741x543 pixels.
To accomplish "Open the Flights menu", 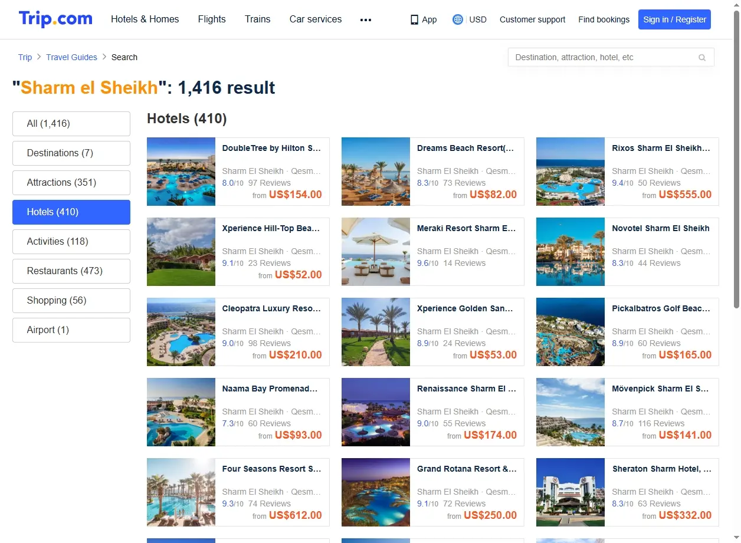I will tap(212, 19).
